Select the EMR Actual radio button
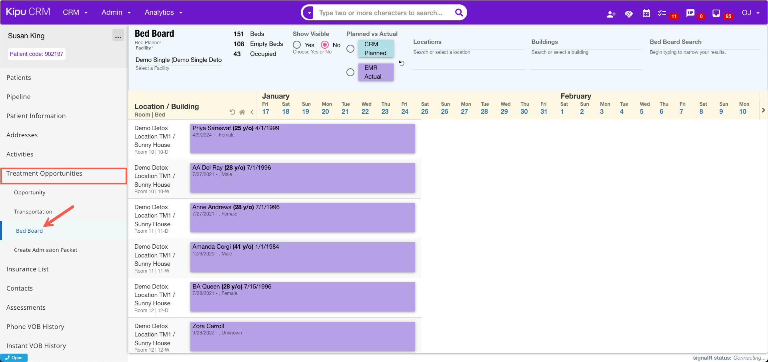Image resolution: width=768 pixels, height=362 pixels. click(x=350, y=72)
